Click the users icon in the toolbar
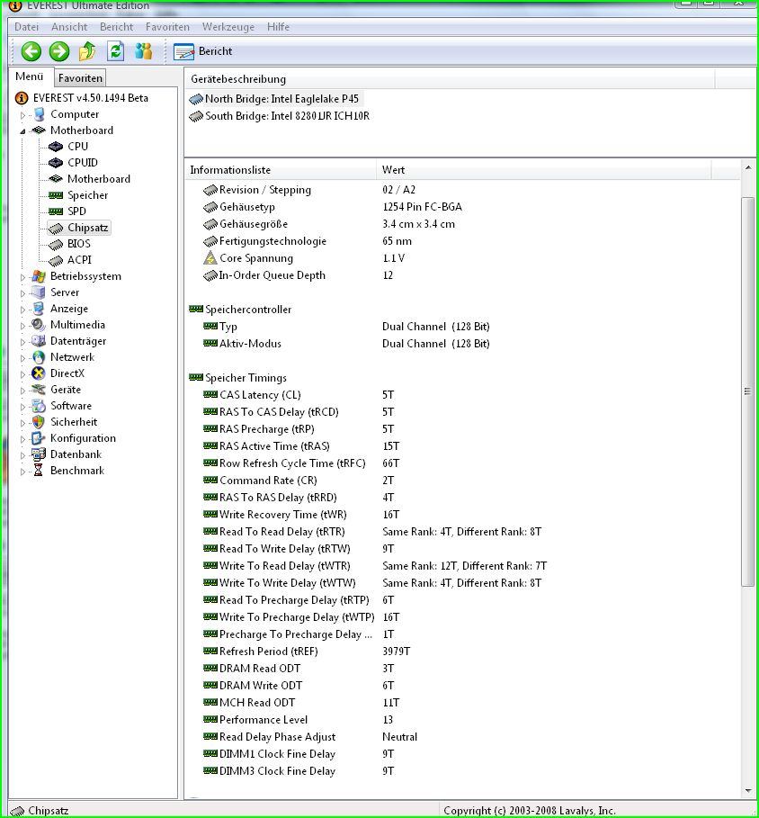Viewport: 759px width, 818px height. (143, 51)
